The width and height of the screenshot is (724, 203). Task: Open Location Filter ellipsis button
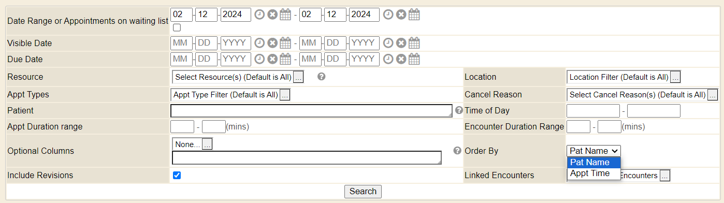[675, 77]
